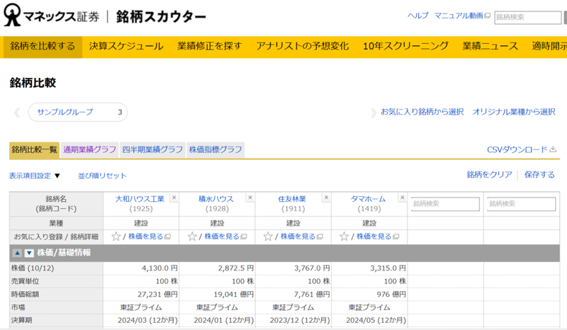This screenshot has height=330, width=567.
Task: Open the 積水ハウス stock name link
Action: tap(216, 199)
